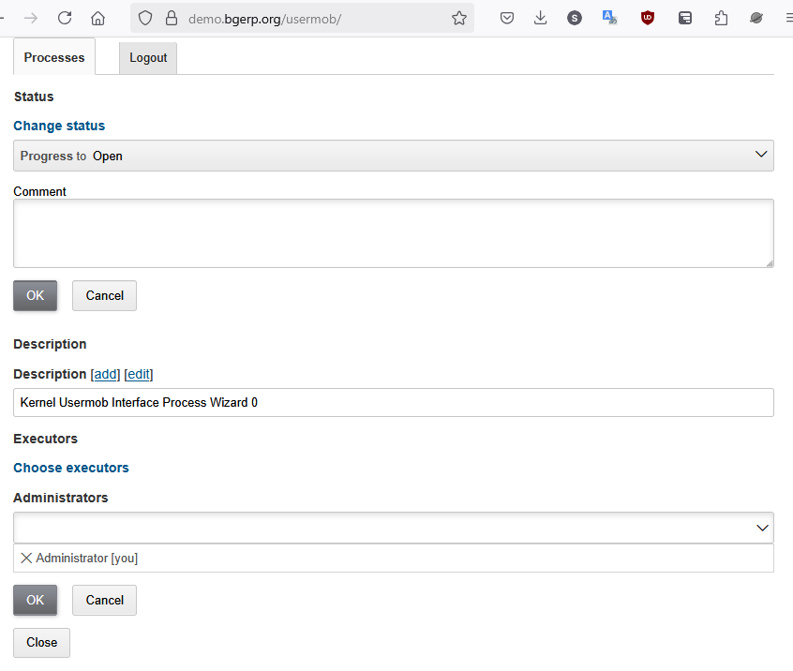Confirm status change with OK button
The width and height of the screenshot is (793, 671).
pos(35,295)
